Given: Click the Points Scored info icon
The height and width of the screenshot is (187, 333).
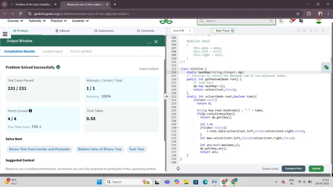Looking at the screenshot, I should 30,111.
